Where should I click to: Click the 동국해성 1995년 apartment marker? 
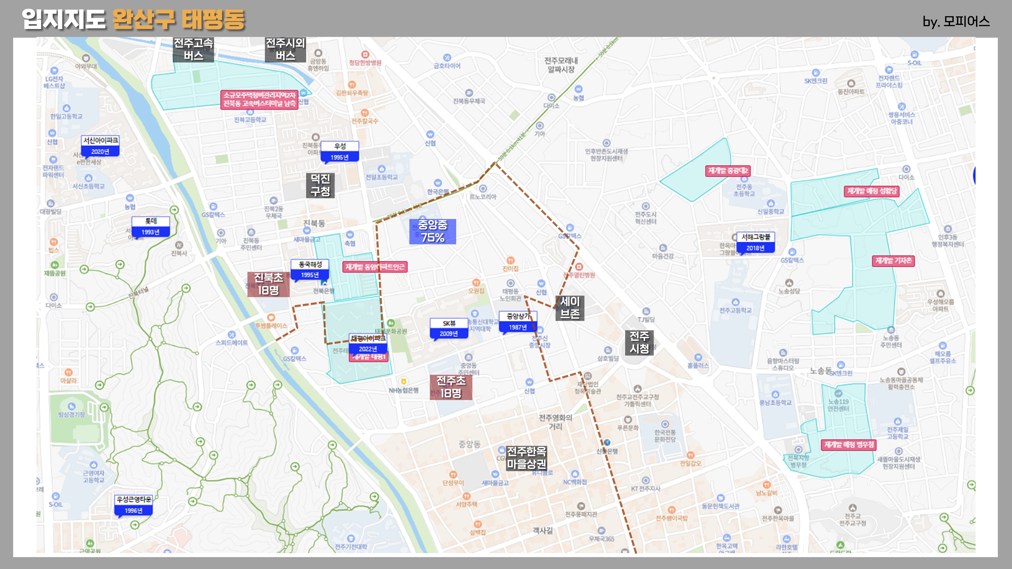click(310, 269)
